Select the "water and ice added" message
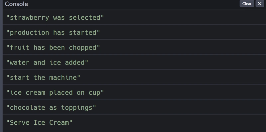Image resolution: width=266 pixels, height=132 pixels. coord(134,62)
